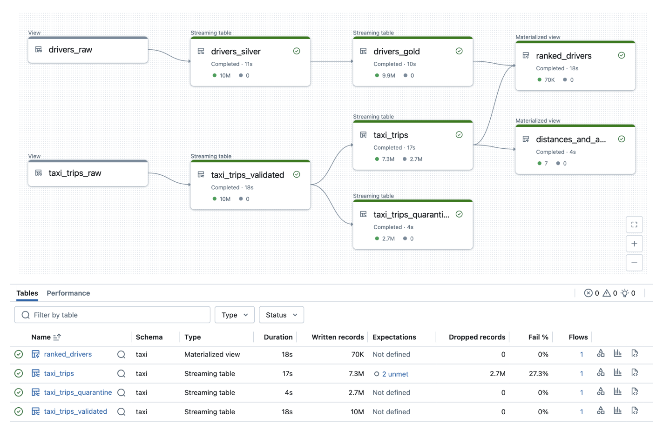
Task: Zoom out with the minus button
Action: [634, 263]
